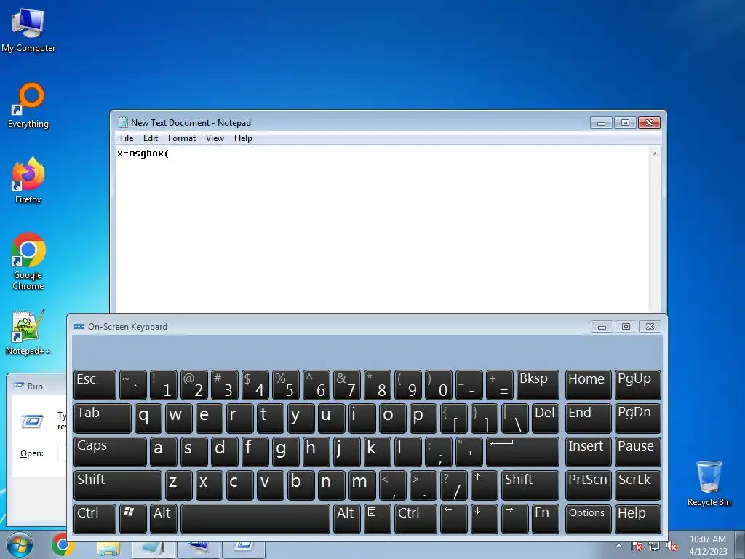Open the View menu in Notepad
Viewport: 745px width, 559px height.
[x=215, y=138]
